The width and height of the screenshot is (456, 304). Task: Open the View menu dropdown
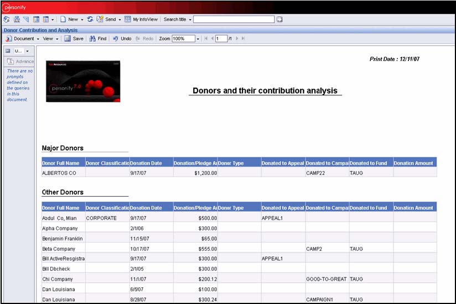tap(57, 39)
